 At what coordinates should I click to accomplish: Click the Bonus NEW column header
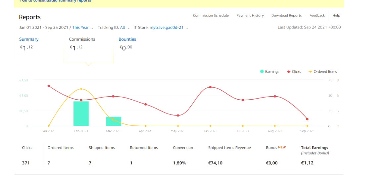tap(276, 147)
